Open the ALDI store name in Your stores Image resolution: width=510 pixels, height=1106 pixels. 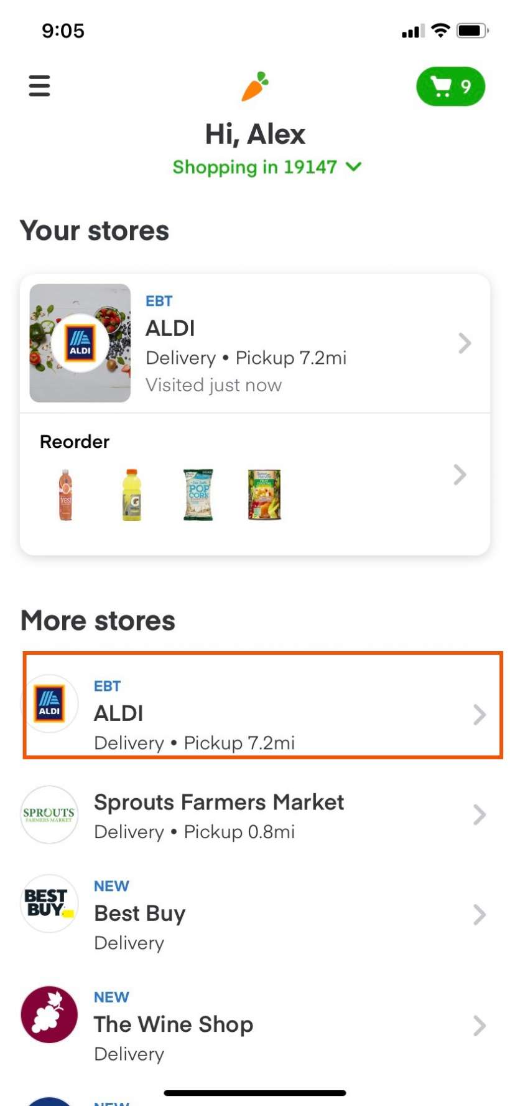point(170,328)
